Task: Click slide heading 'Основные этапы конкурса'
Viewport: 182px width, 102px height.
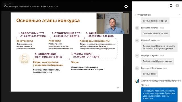Action: click(48, 21)
